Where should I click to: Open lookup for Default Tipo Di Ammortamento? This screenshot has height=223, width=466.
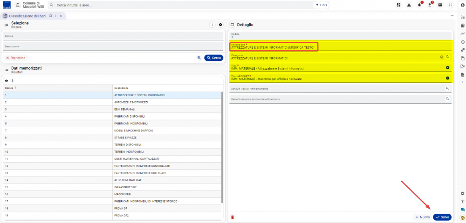point(447,88)
